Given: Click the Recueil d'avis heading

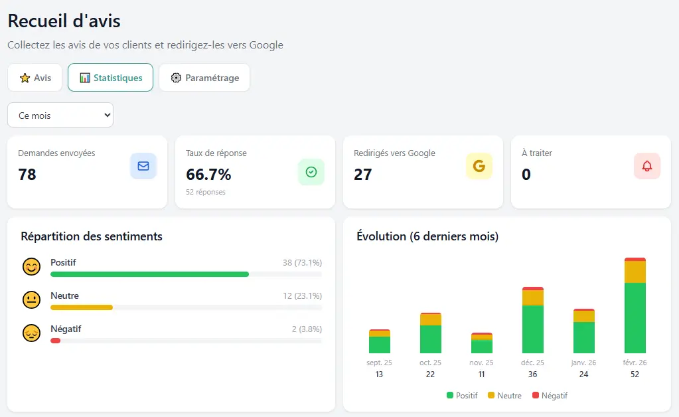Looking at the screenshot, I should 63,21.
